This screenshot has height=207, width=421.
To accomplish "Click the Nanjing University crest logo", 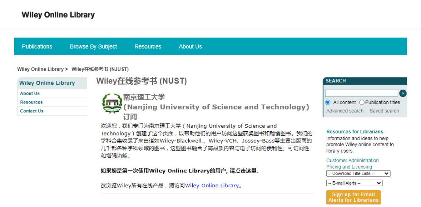I will click(112, 103).
